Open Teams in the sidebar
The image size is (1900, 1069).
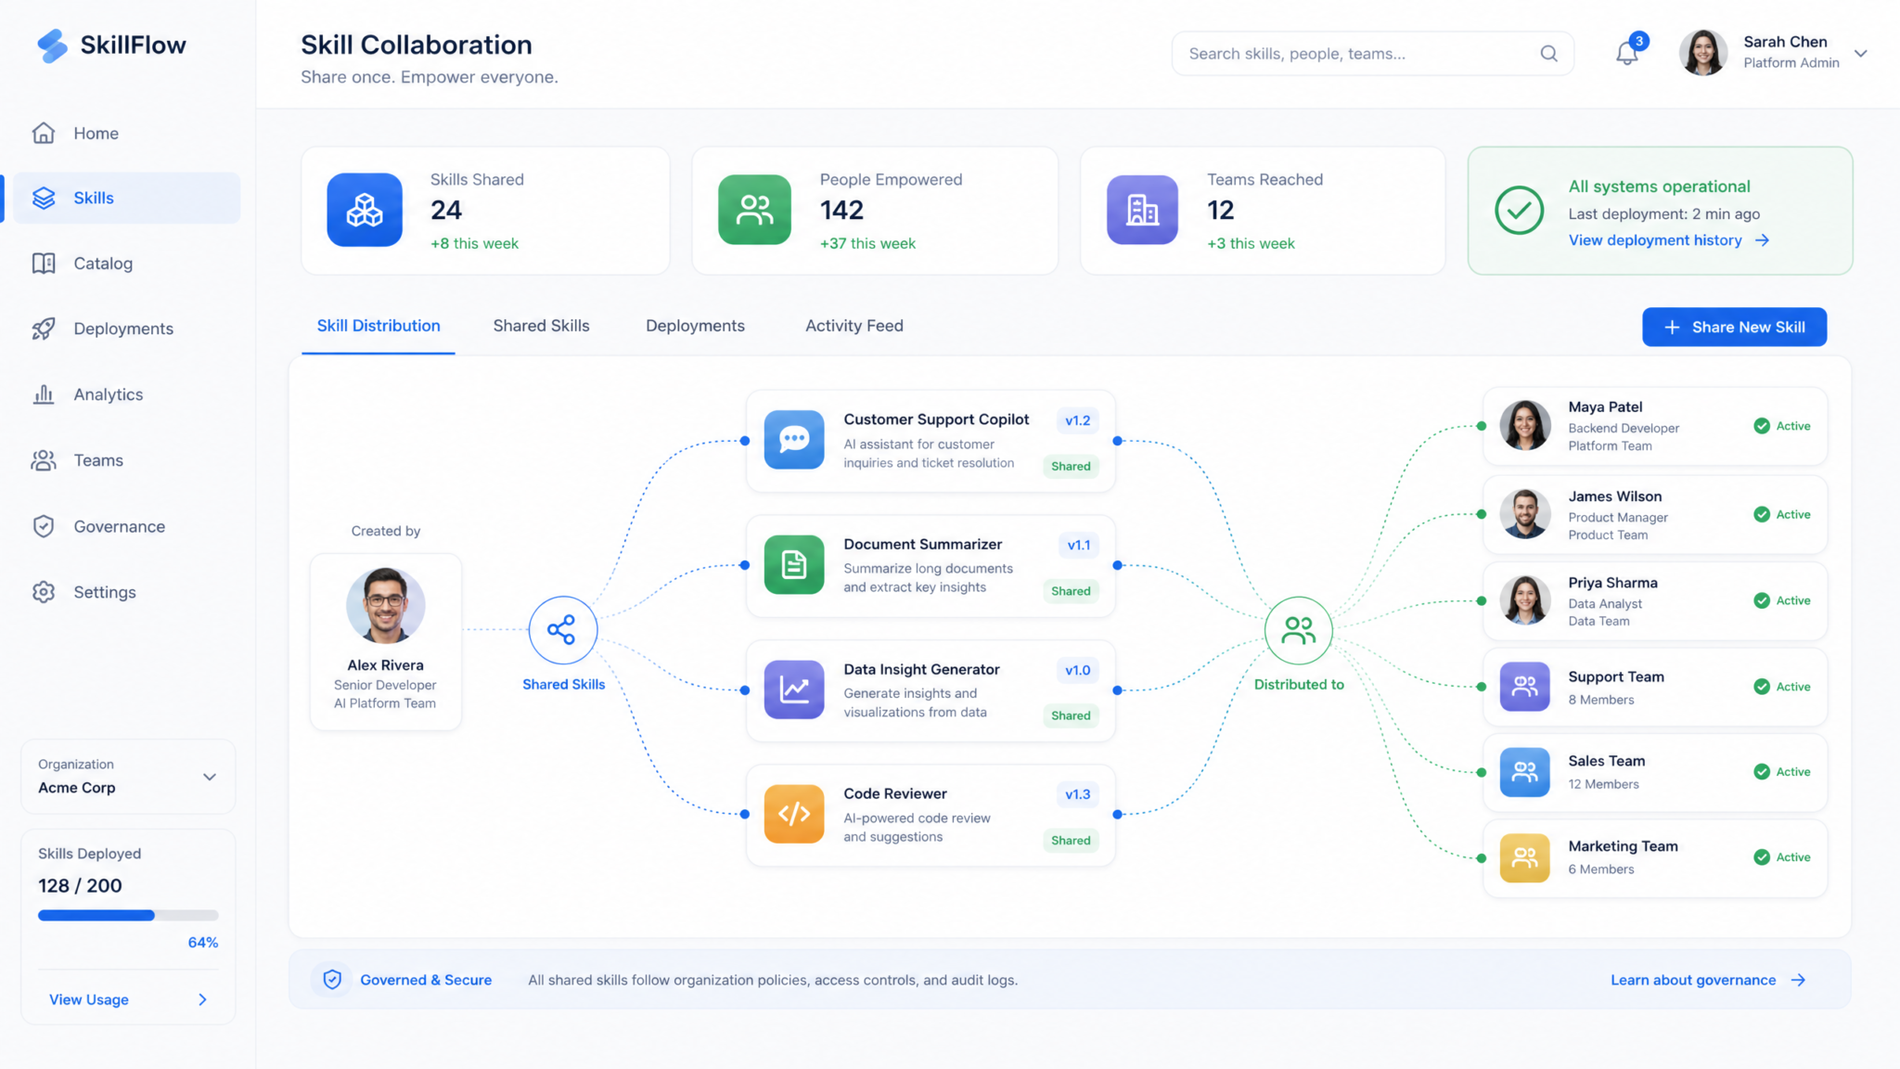pos(127,460)
